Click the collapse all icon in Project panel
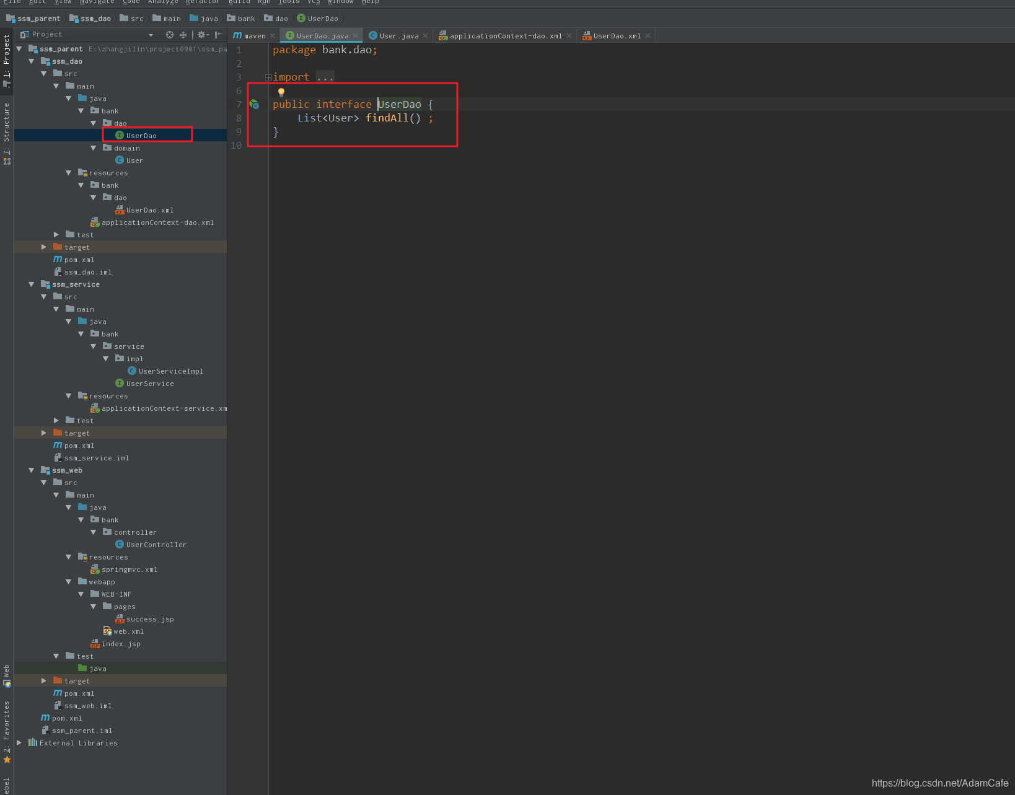The image size is (1015, 795). pyautogui.click(x=183, y=35)
